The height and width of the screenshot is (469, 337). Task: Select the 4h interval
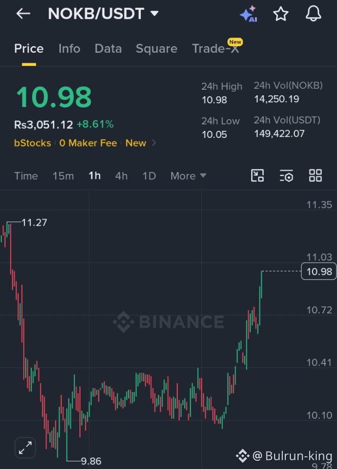[122, 176]
